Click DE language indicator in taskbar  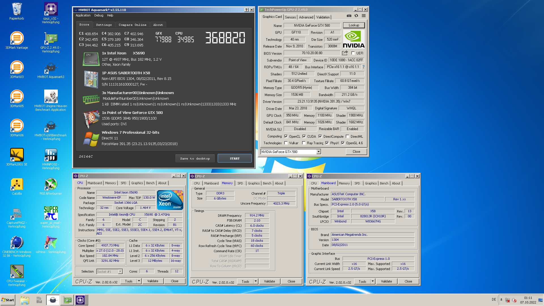(x=494, y=299)
